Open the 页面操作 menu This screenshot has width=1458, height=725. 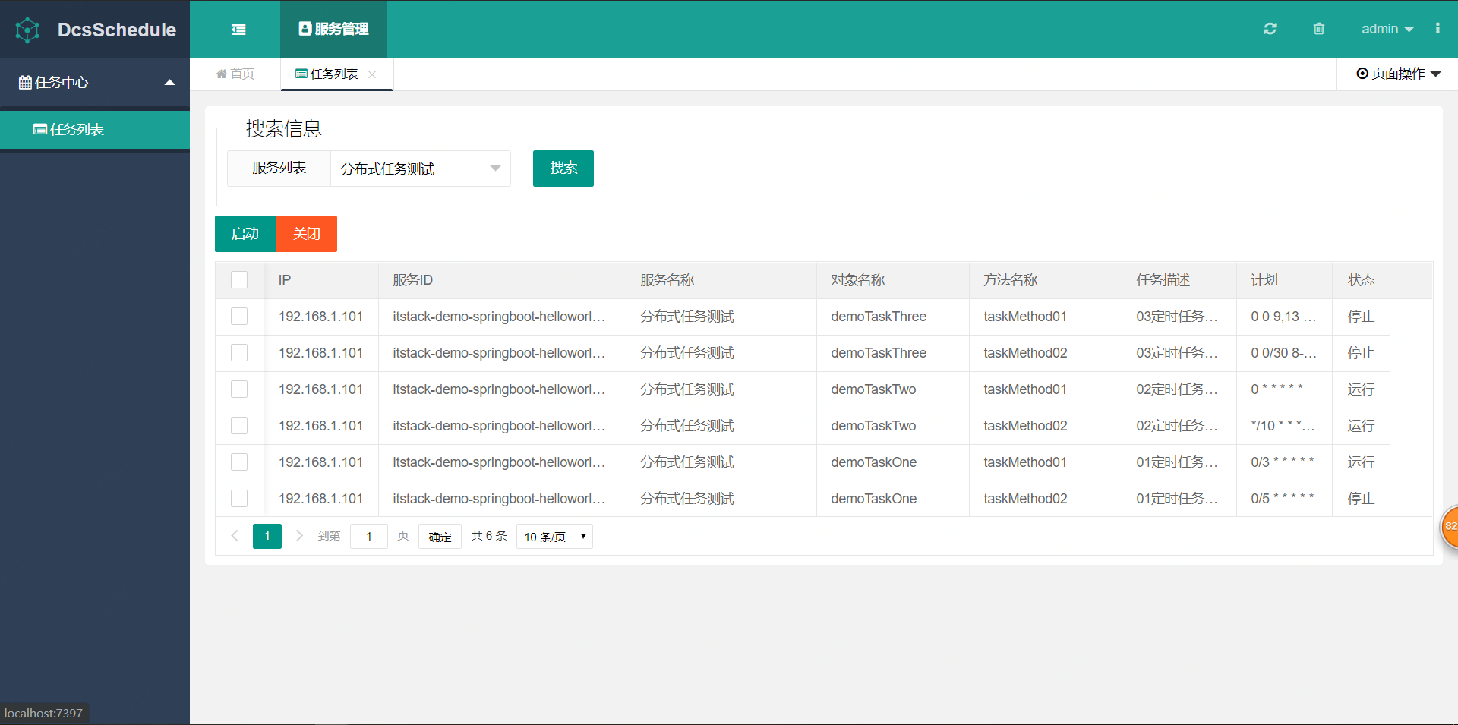[1397, 73]
